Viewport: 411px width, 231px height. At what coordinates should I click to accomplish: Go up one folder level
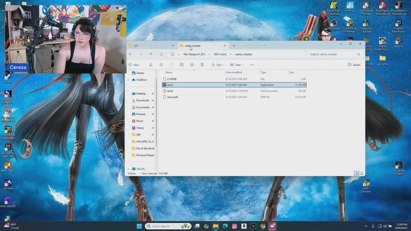(x=151, y=54)
